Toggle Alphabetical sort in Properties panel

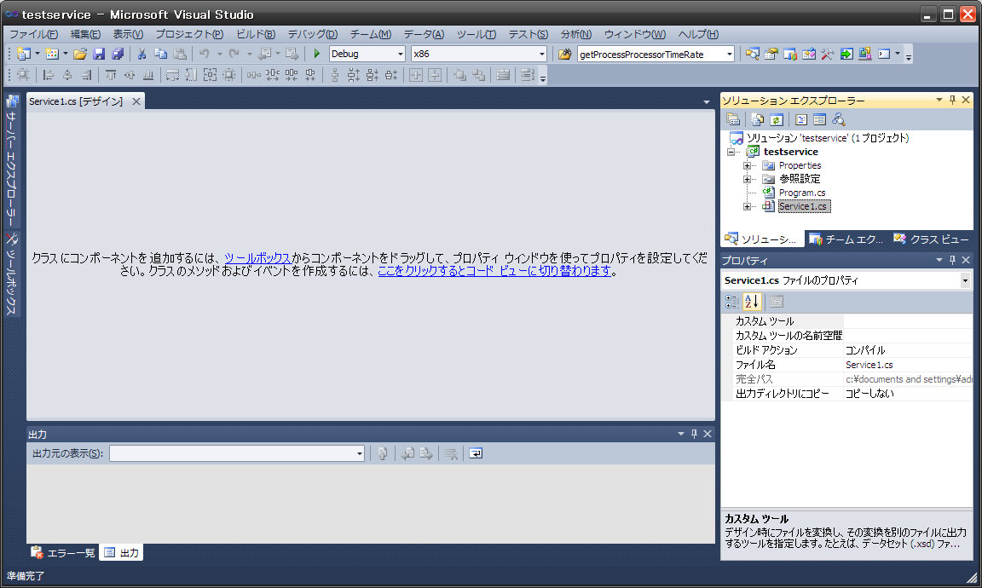752,302
